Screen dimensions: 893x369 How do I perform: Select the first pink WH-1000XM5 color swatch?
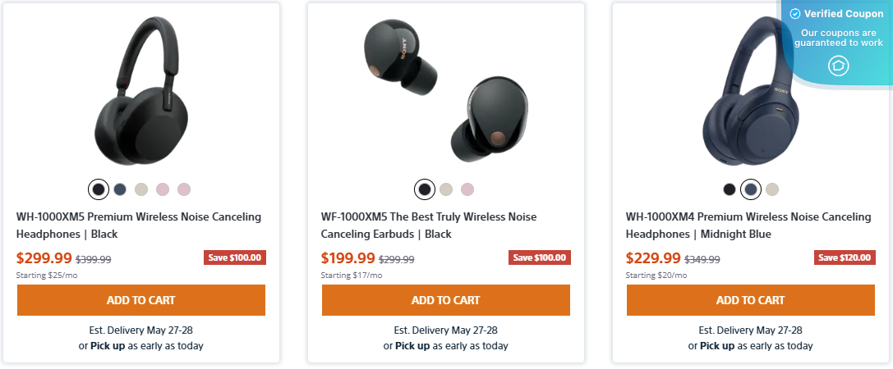(x=163, y=189)
